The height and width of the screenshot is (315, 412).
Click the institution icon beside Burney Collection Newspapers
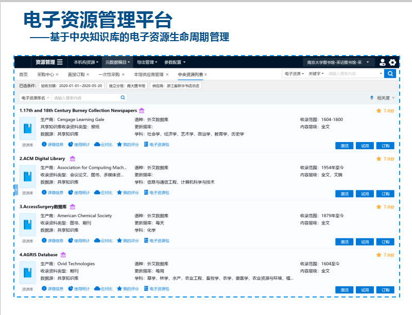[x=142, y=111]
